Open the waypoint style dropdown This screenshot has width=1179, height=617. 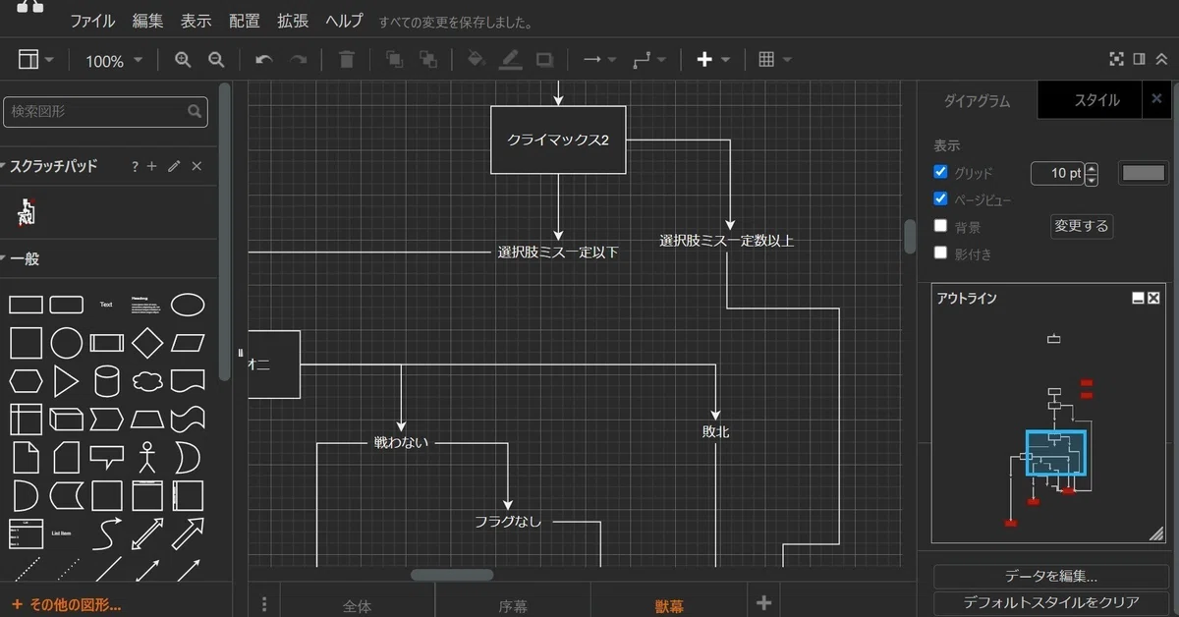649,60
